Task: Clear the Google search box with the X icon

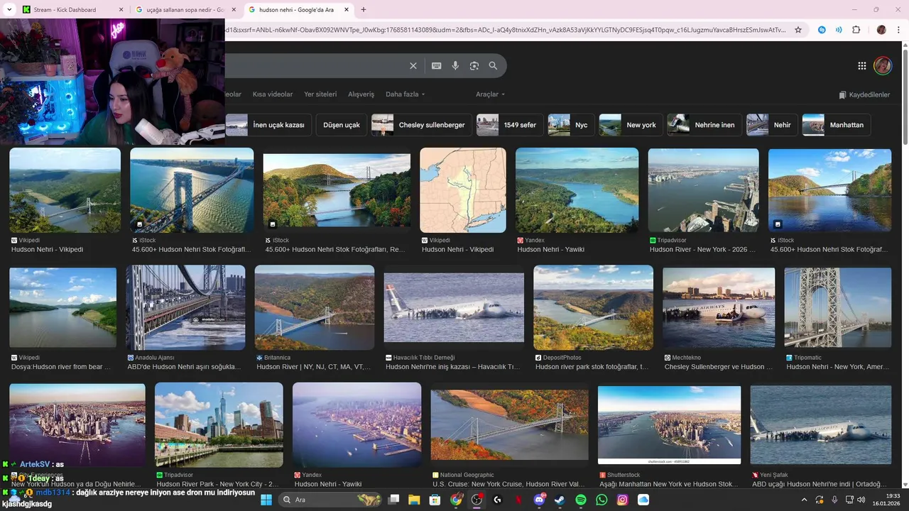Action: click(x=413, y=66)
